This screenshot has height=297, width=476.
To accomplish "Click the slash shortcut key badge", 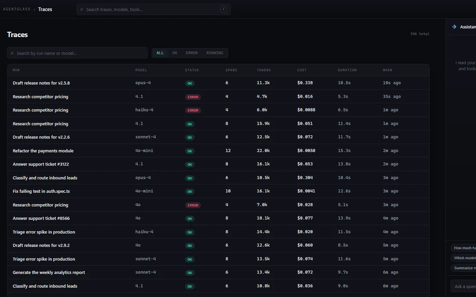I will click(x=223, y=9).
